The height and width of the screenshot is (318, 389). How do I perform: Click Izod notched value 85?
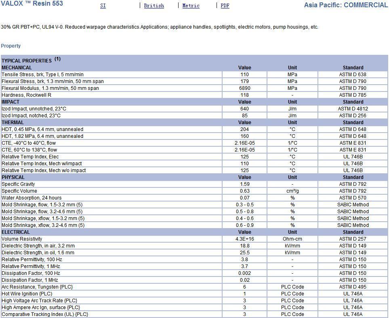coord(245,116)
